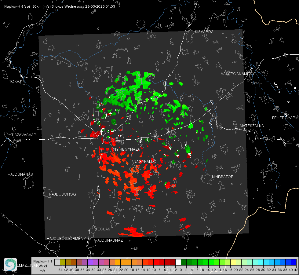This screenshot has height=275, width=299.
Task: Click the Napkor-HR legend label
Action: coord(42,261)
